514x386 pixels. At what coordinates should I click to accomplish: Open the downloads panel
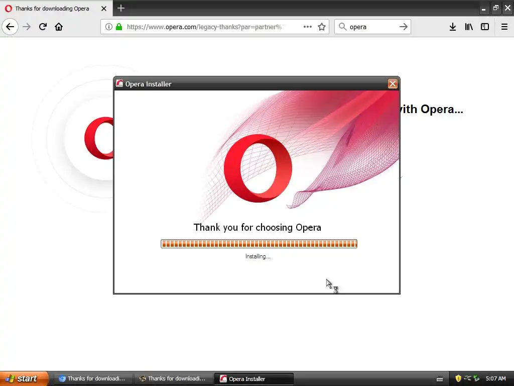click(x=453, y=27)
